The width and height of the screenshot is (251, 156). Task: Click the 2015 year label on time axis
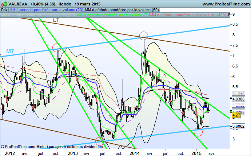tap(196, 153)
